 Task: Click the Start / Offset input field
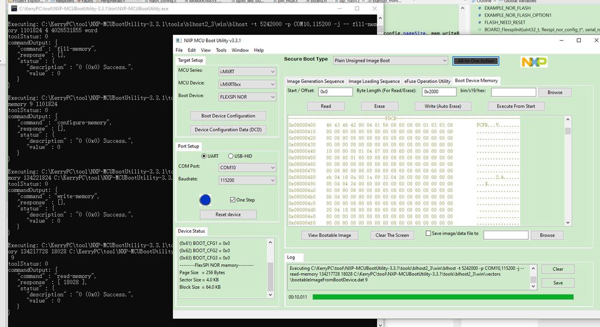coord(335,92)
